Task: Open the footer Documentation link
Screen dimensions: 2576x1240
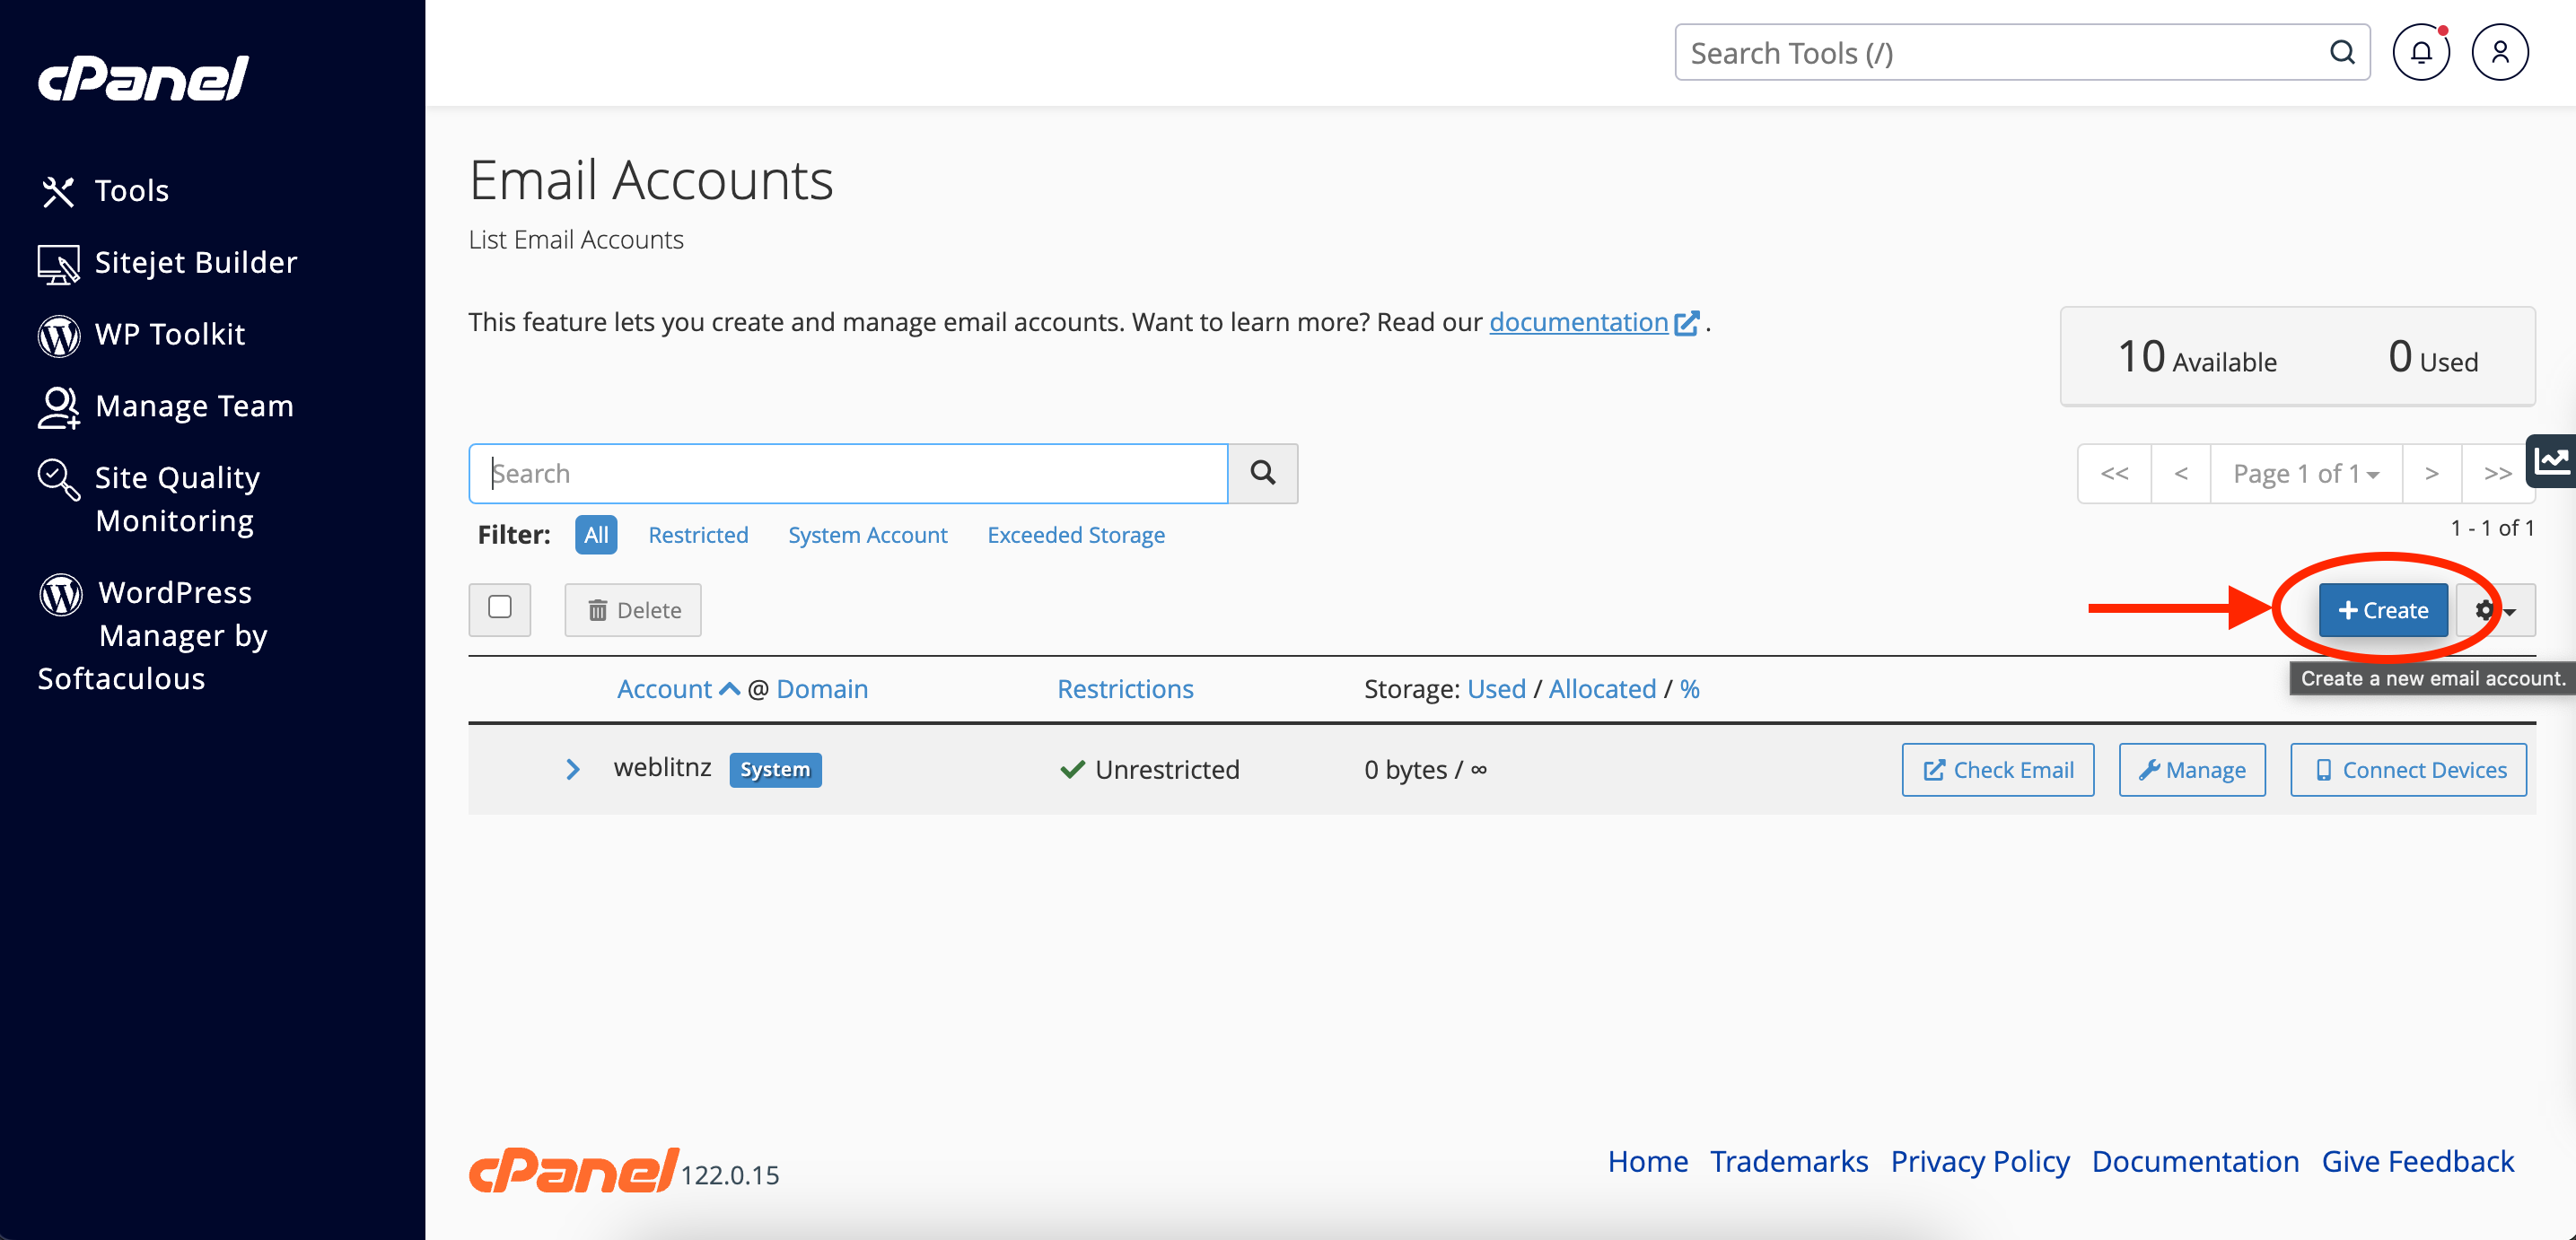Action: click(x=2195, y=1161)
